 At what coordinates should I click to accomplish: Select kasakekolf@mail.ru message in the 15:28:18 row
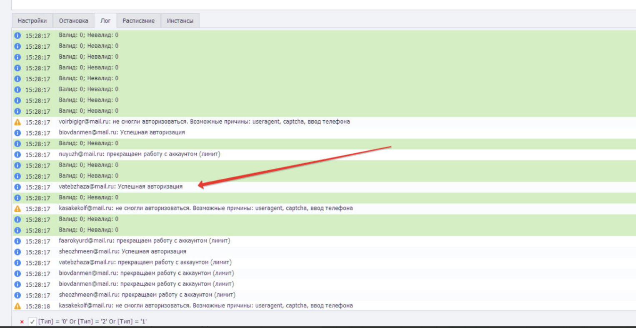(205, 306)
